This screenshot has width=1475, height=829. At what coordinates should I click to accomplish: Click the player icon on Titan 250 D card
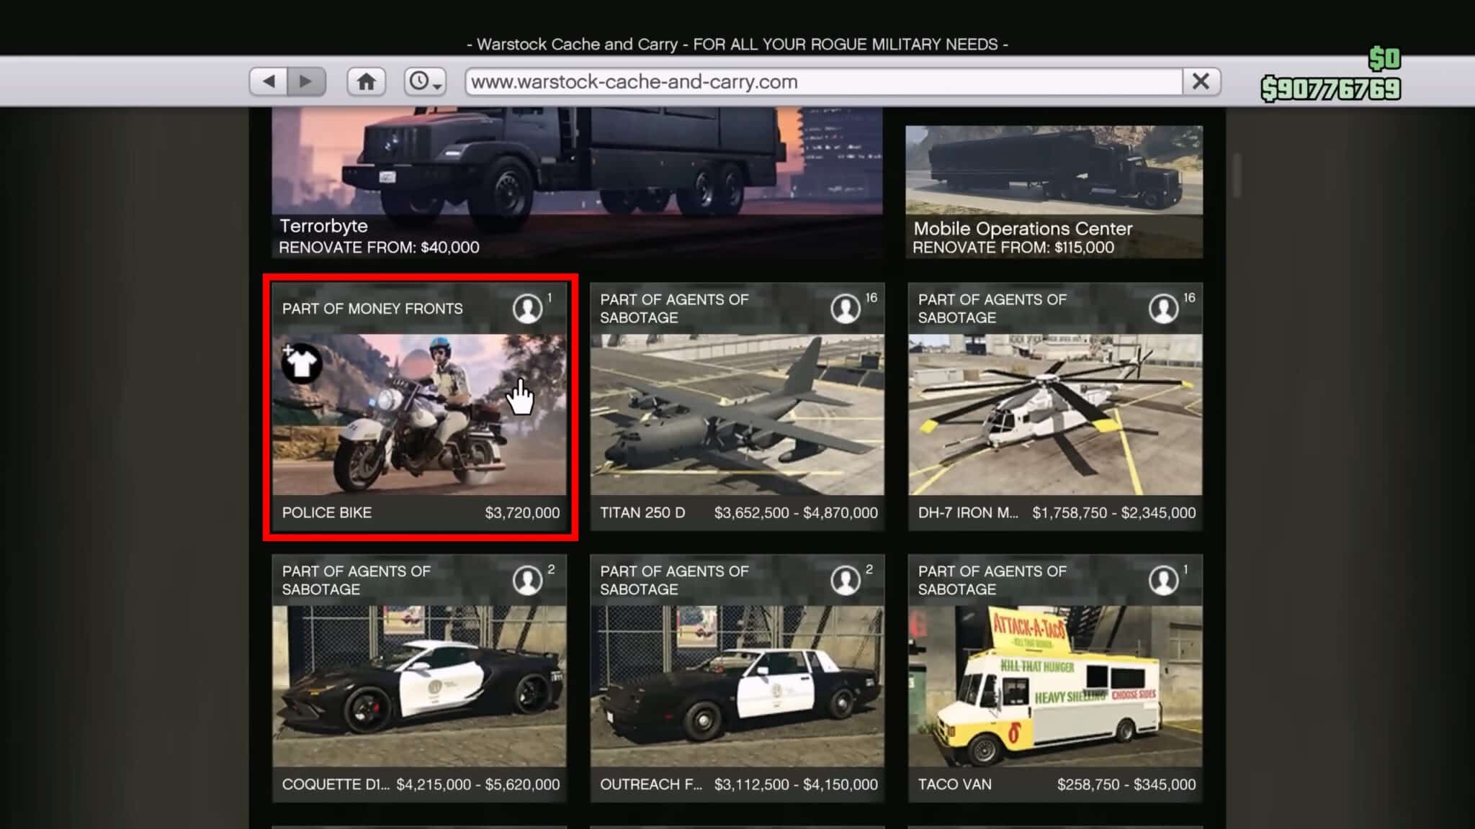pyautogui.click(x=846, y=309)
